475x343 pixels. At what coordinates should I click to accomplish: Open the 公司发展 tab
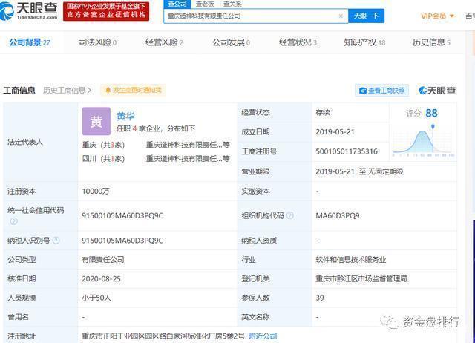231,42
